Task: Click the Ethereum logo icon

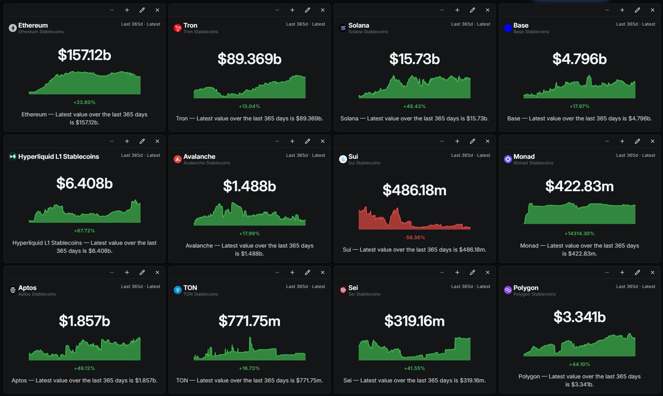Action: point(13,28)
